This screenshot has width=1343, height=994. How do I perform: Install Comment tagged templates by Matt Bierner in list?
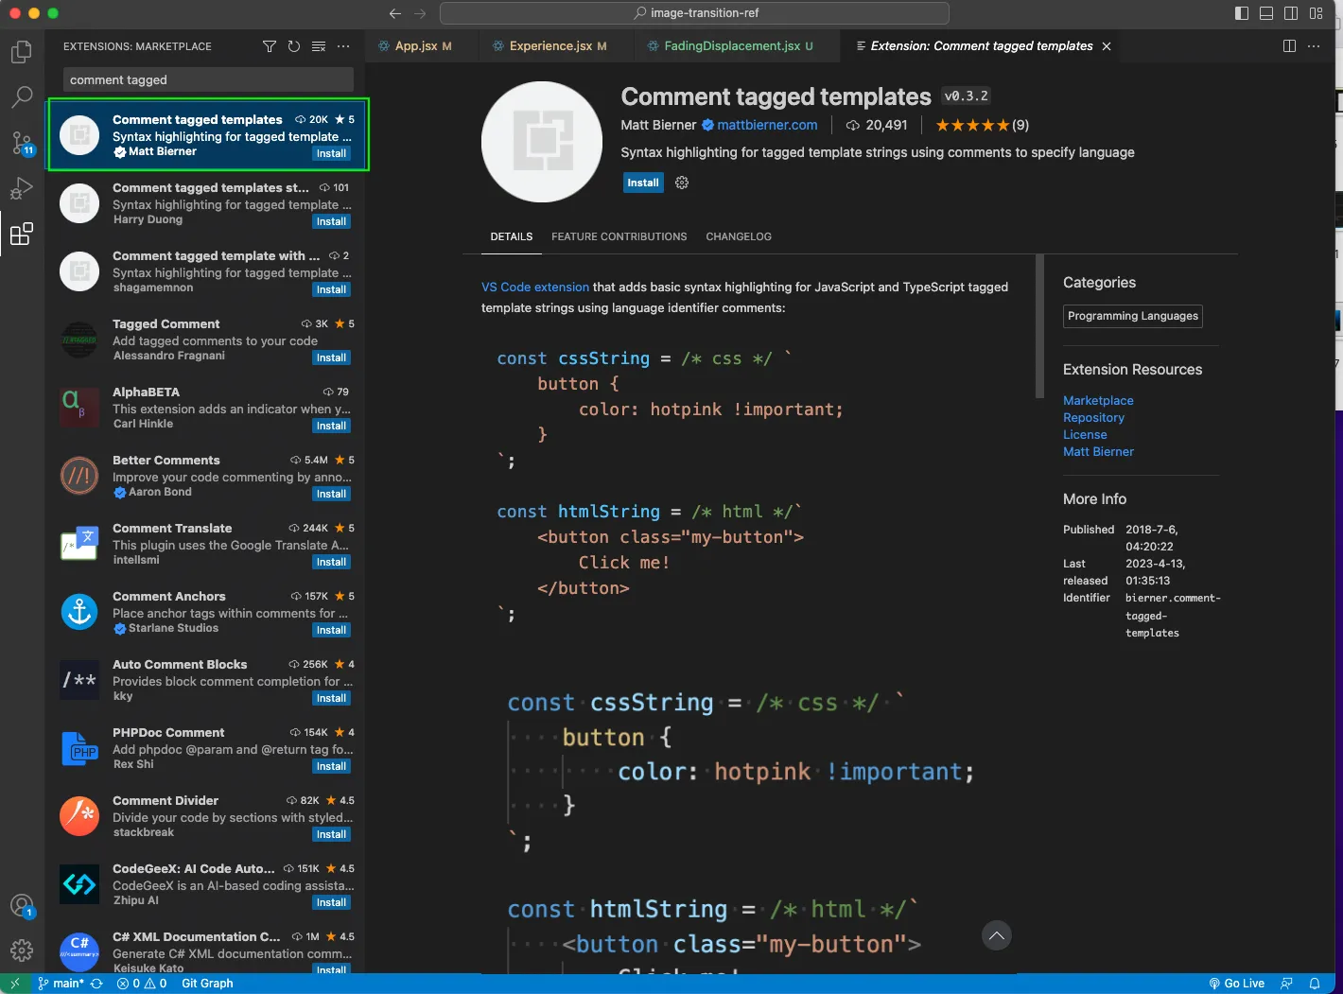pyautogui.click(x=331, y=153)
